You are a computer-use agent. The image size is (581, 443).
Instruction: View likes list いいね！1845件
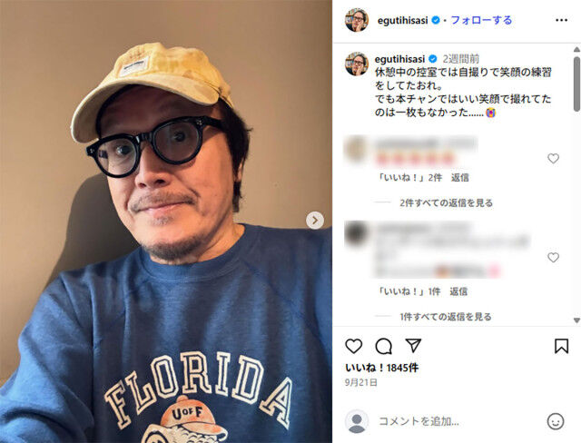[381, 368]
